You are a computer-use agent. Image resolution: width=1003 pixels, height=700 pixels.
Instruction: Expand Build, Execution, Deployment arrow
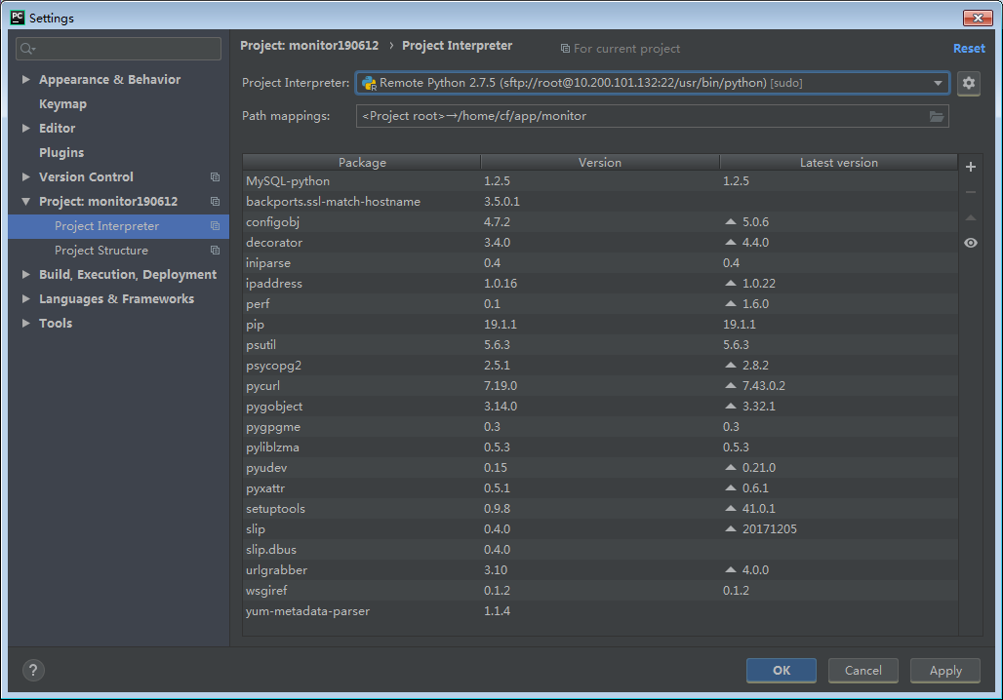26,274
